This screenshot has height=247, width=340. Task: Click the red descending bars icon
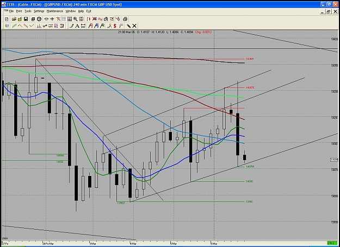point(26,26)
